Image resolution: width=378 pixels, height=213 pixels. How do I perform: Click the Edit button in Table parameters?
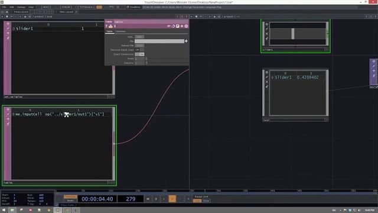click(x=139, y=37)
